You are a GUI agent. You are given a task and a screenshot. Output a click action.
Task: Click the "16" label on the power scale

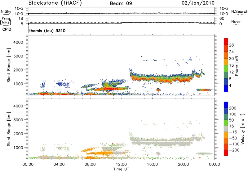[x=231, y=65]
